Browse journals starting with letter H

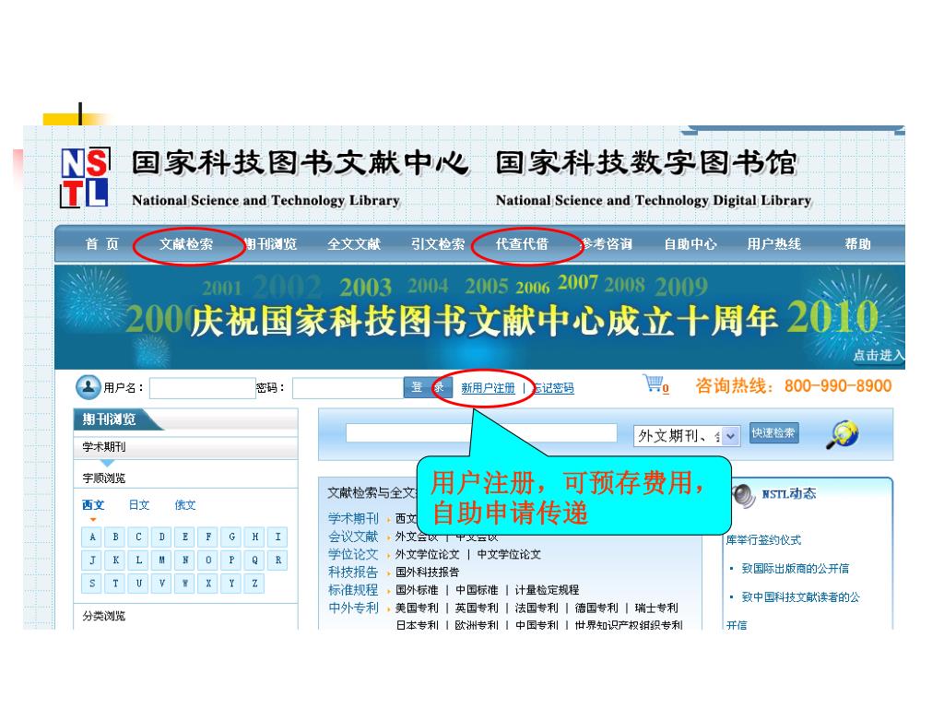254,537
